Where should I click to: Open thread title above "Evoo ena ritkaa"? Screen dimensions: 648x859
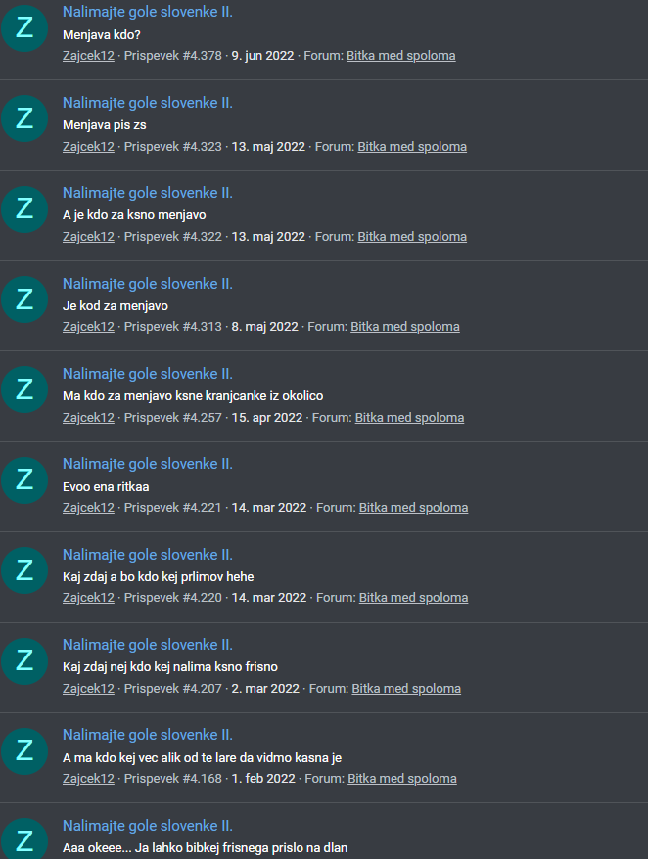pos(148,464)
